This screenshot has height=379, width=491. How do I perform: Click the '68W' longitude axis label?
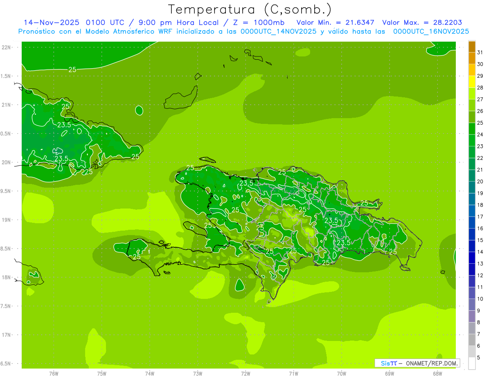coord(437,373)
